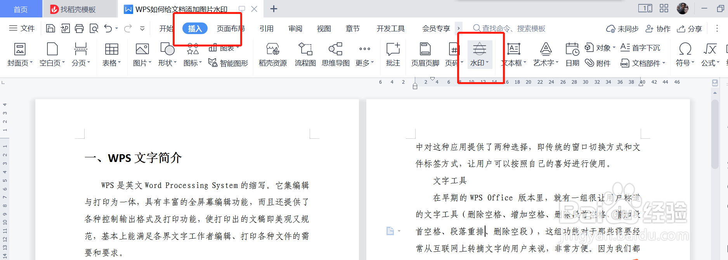The height and width of the screenshot is (260, 728).
Task: Click the 协作 collaboration button
Action: 658,29
